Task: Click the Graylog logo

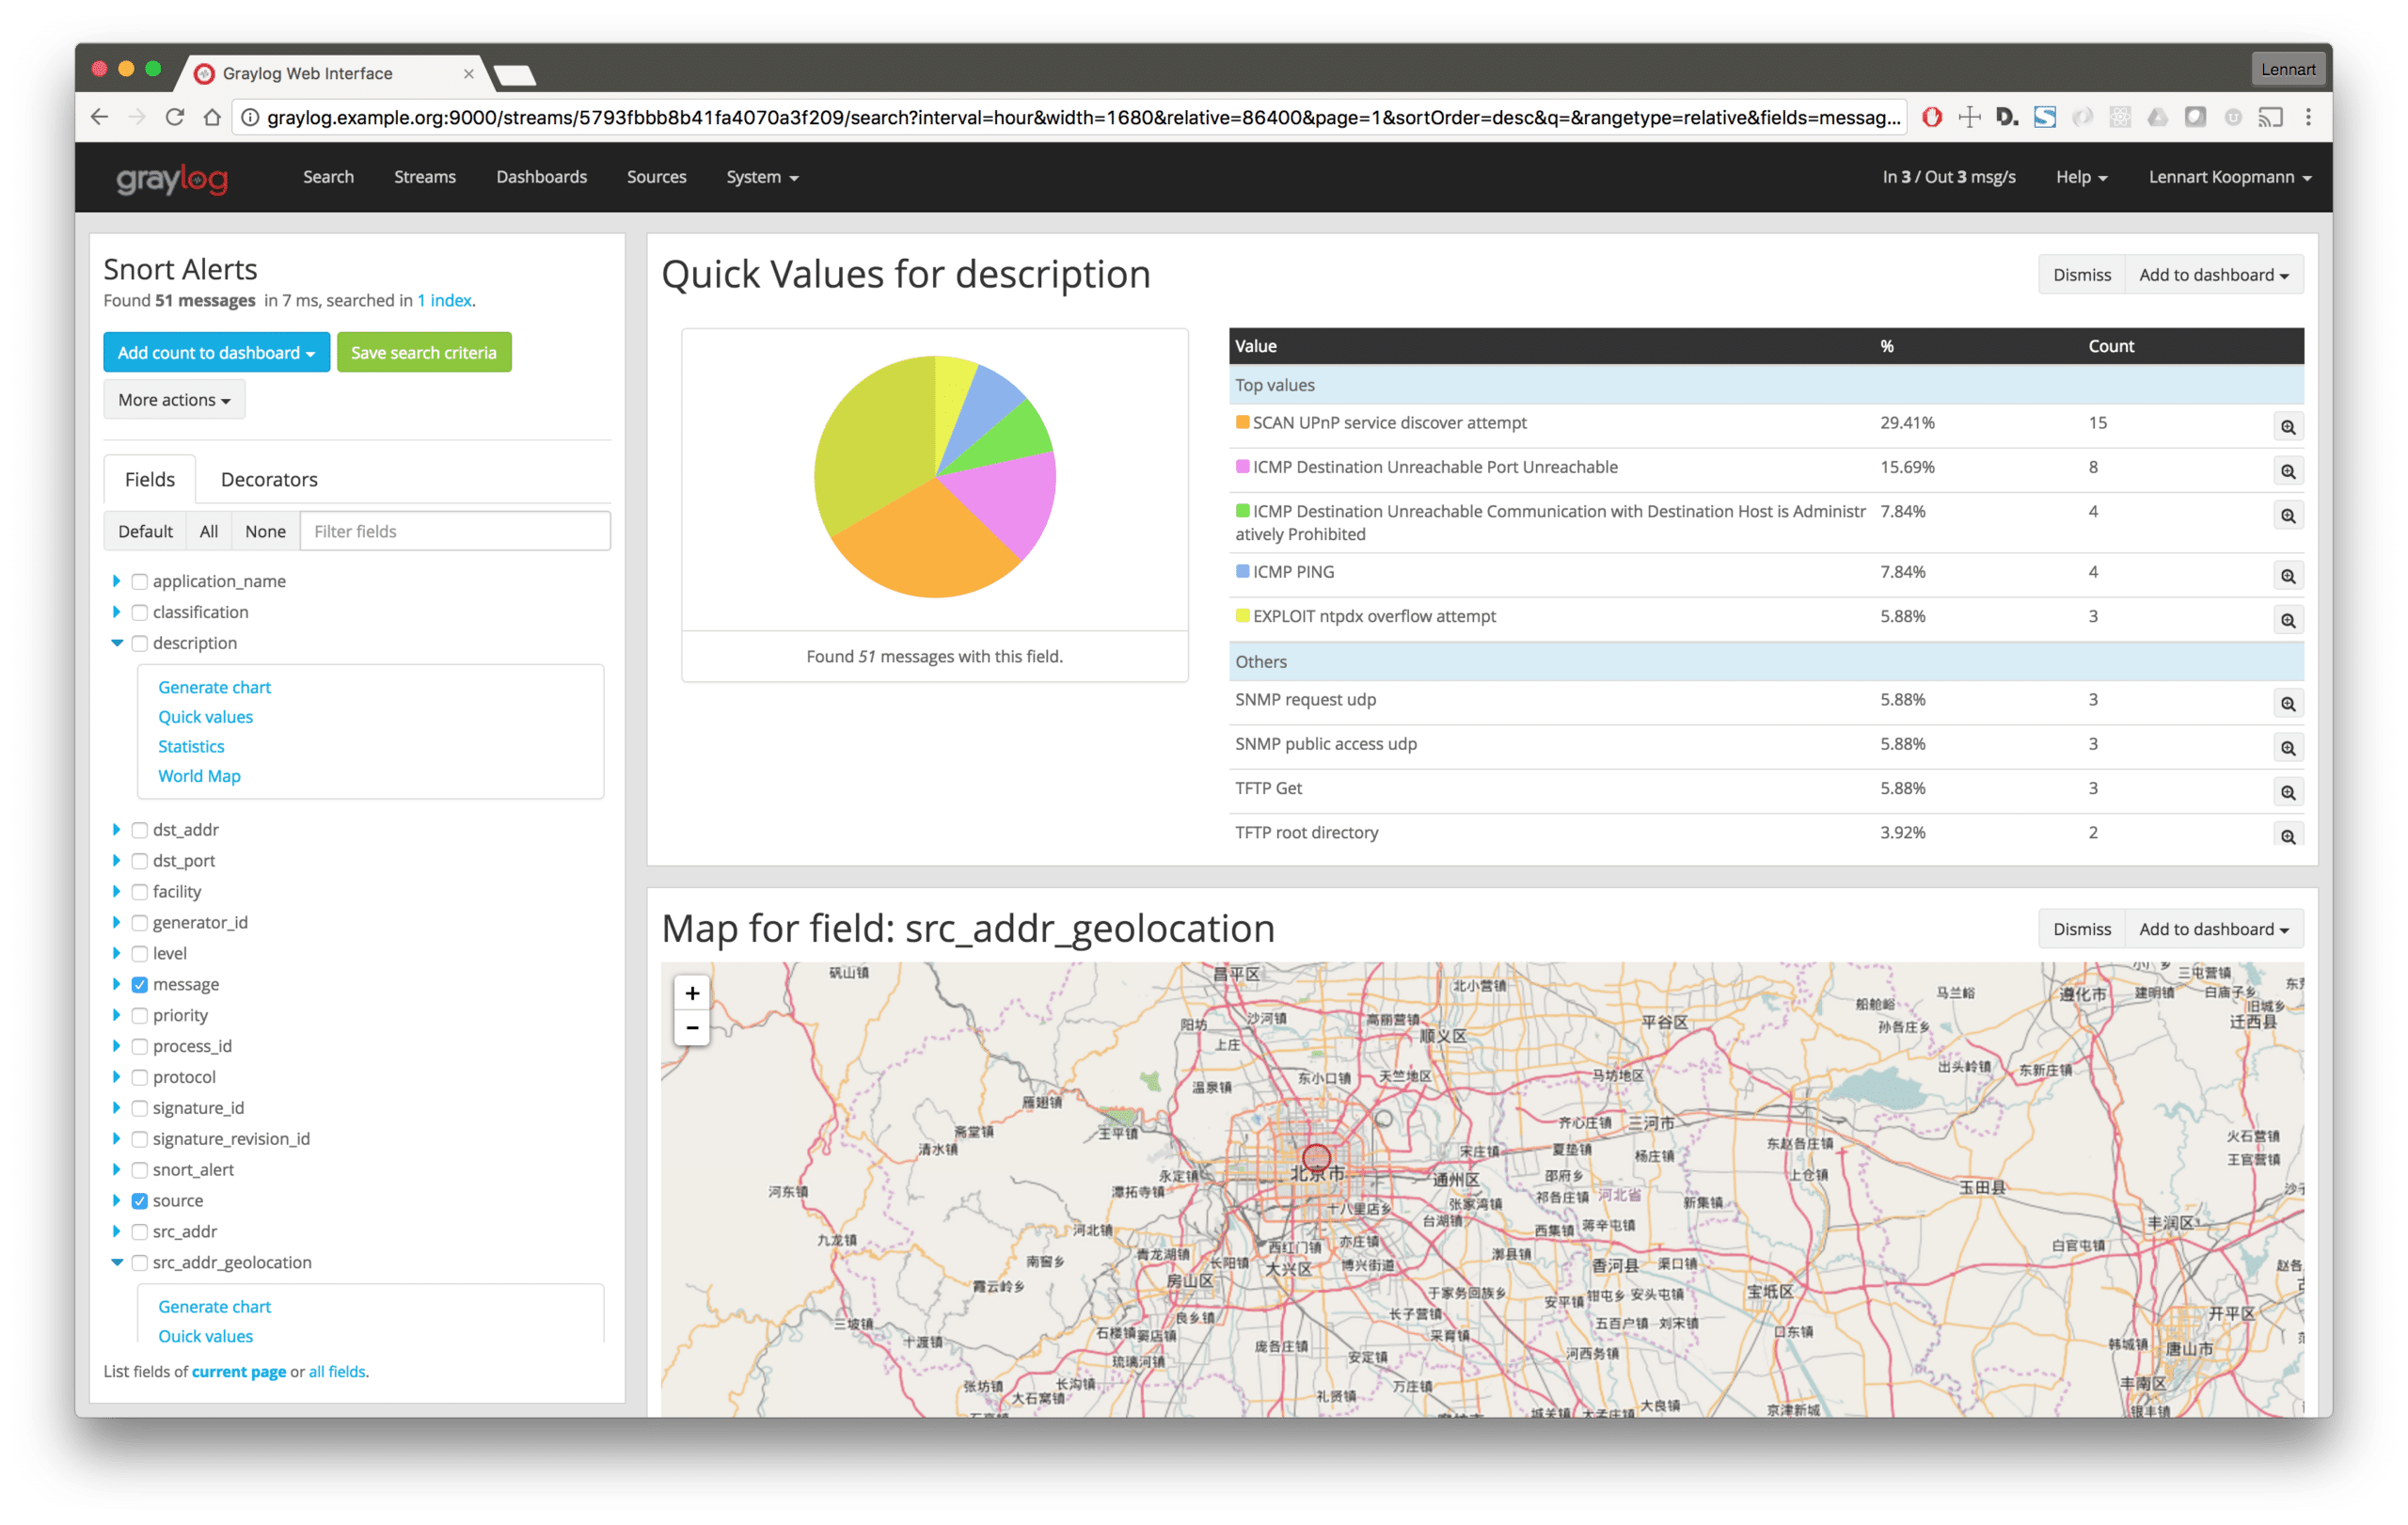Action: coord(172,178)
